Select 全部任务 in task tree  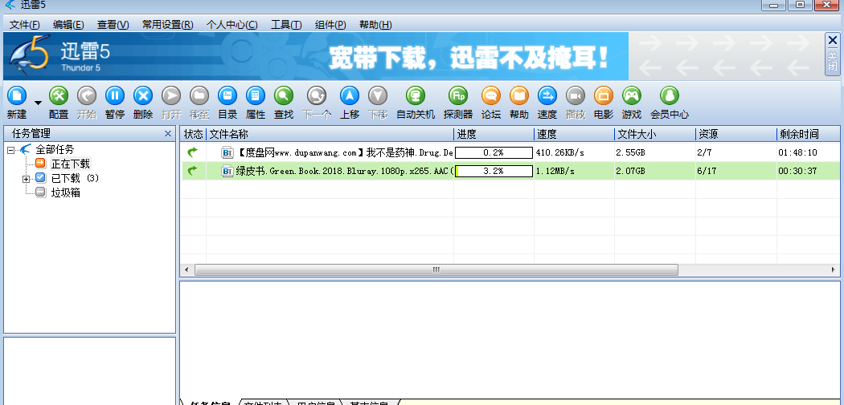[x=55, y=149]
